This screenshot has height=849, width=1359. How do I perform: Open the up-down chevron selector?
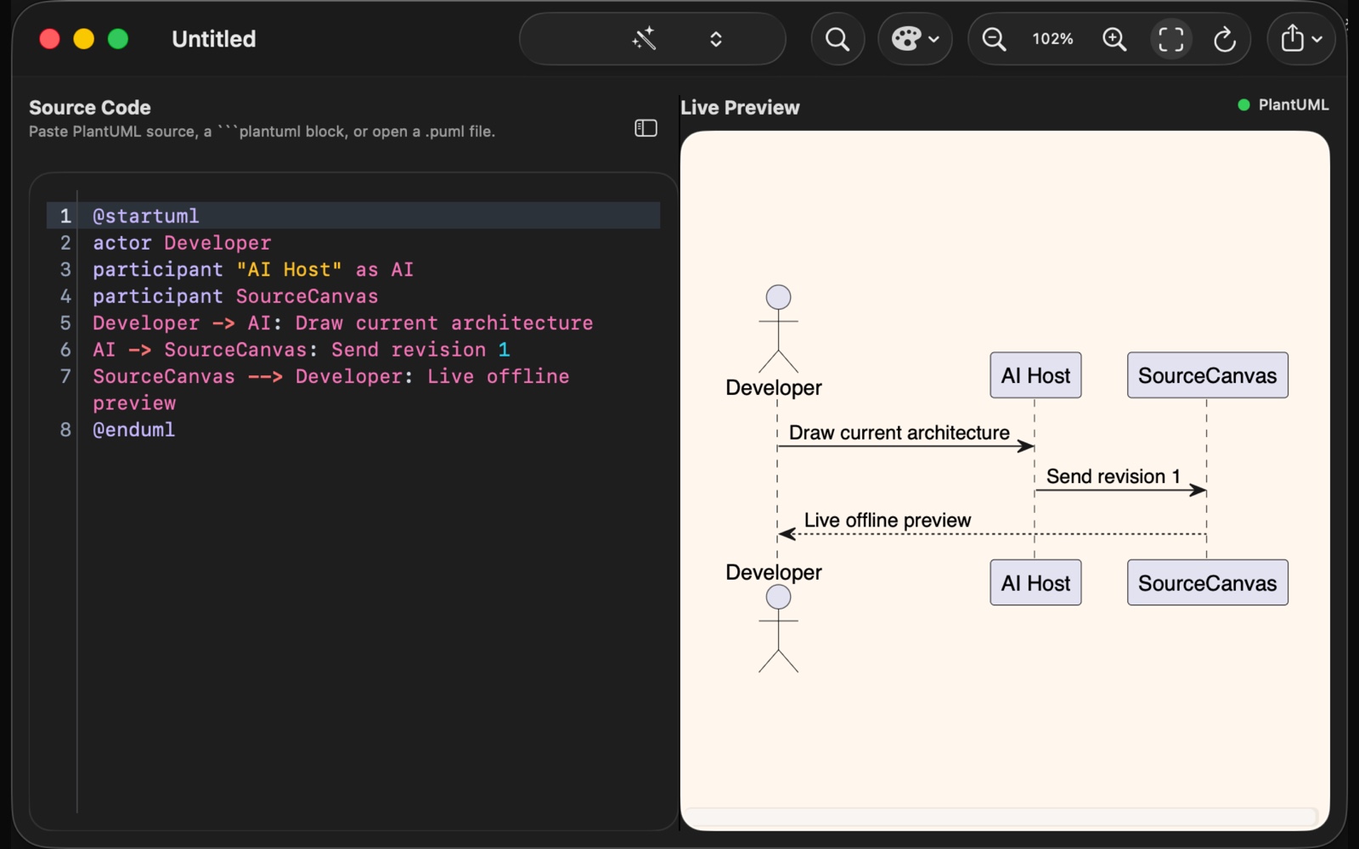coord(716,39)
